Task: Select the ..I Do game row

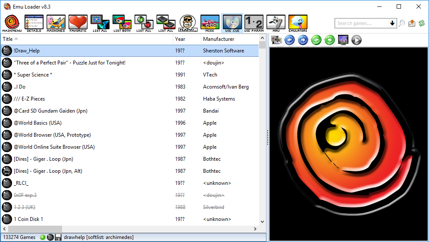Action: (x=130, y=87)
